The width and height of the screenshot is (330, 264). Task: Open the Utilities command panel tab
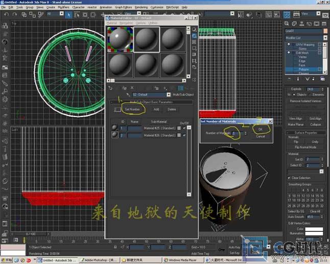click(324, 24)
